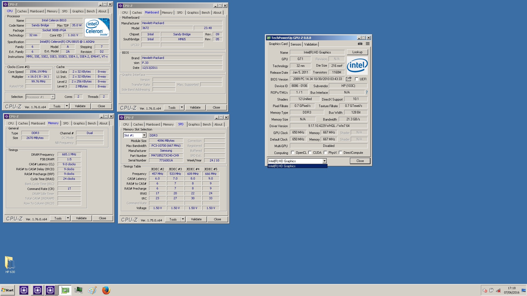The height and width of the screenshot is (296, 527).
Task: Click the Intel Celeron inside logo
Action: 97,27
